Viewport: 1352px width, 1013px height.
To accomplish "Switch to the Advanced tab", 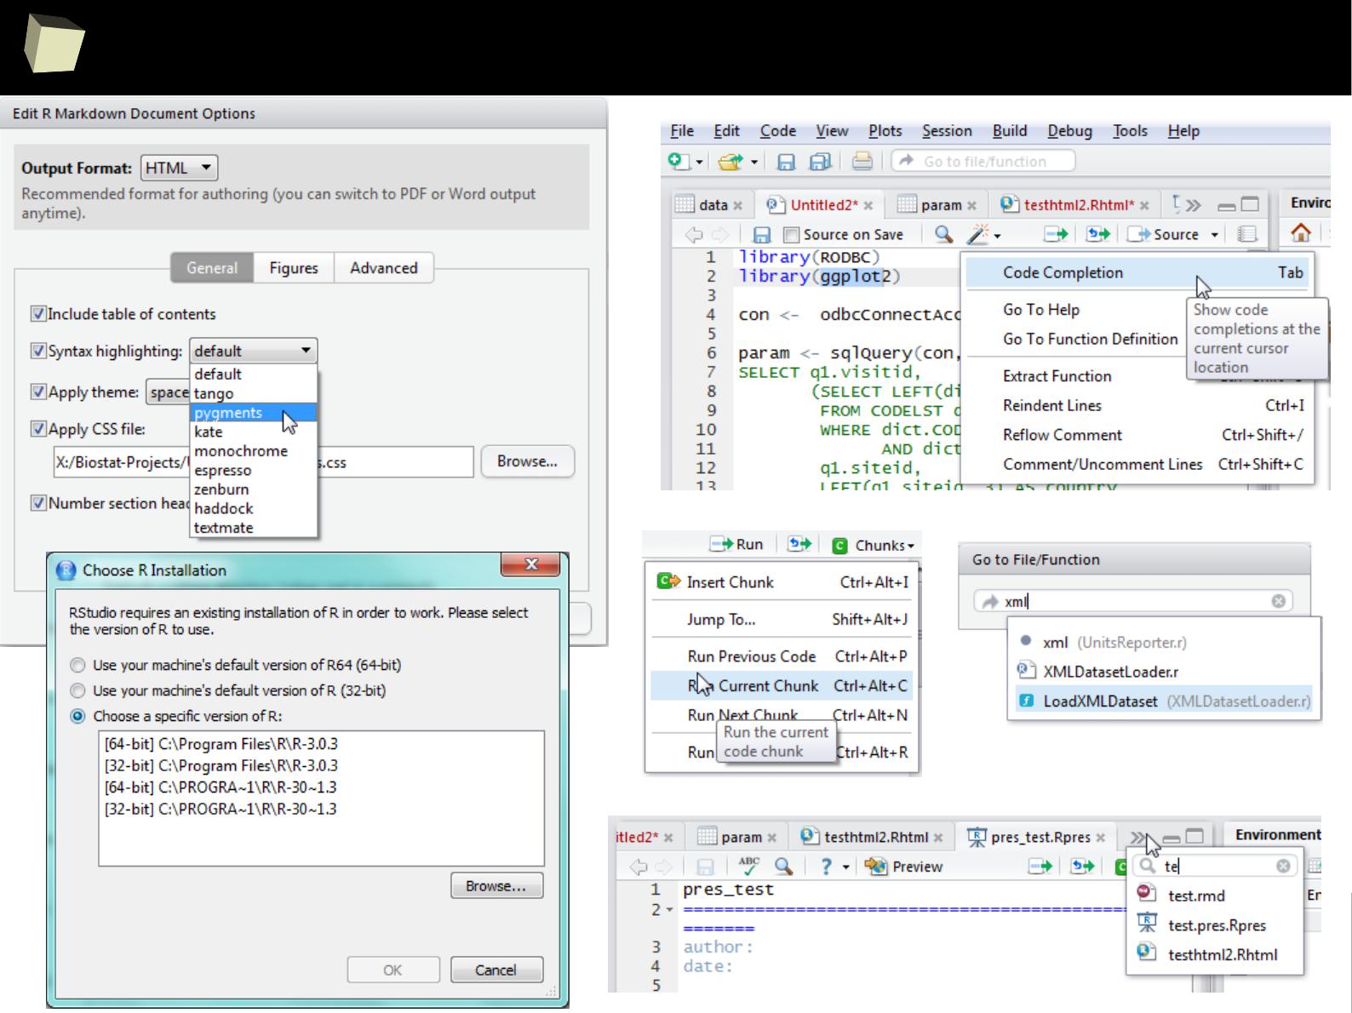I will click(x=384, y=267).
